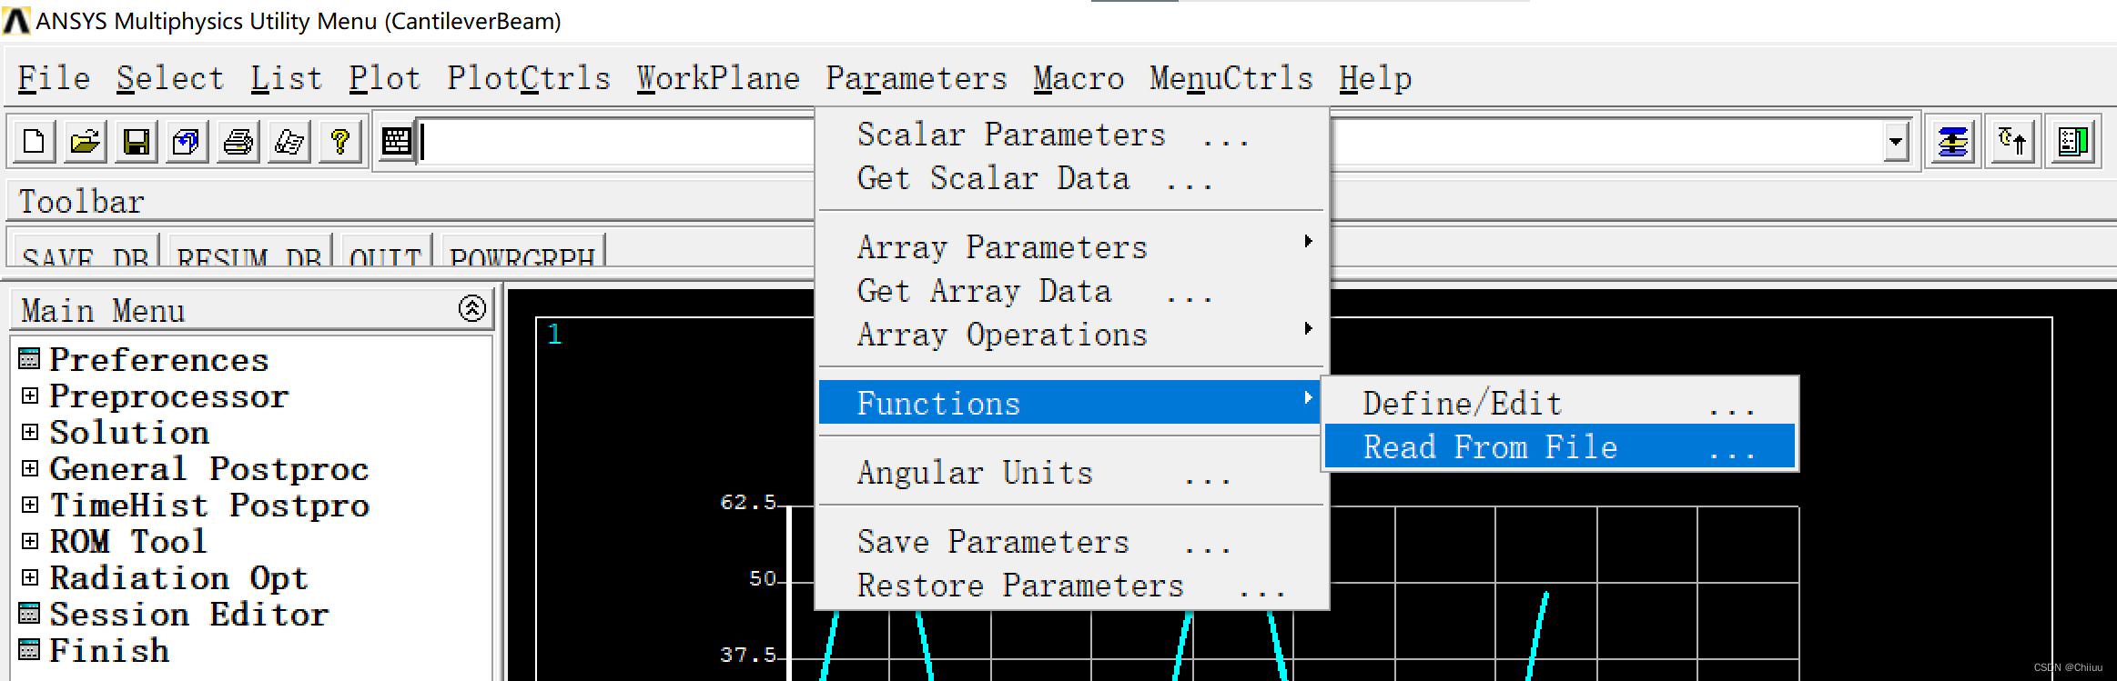
Task: Open the Array Parameters submenu
Action: [1071, 246]
